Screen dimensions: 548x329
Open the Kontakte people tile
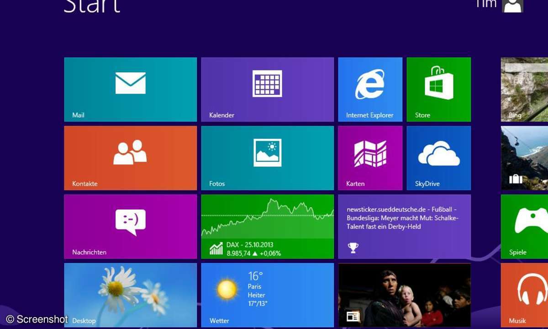[131, 158]
